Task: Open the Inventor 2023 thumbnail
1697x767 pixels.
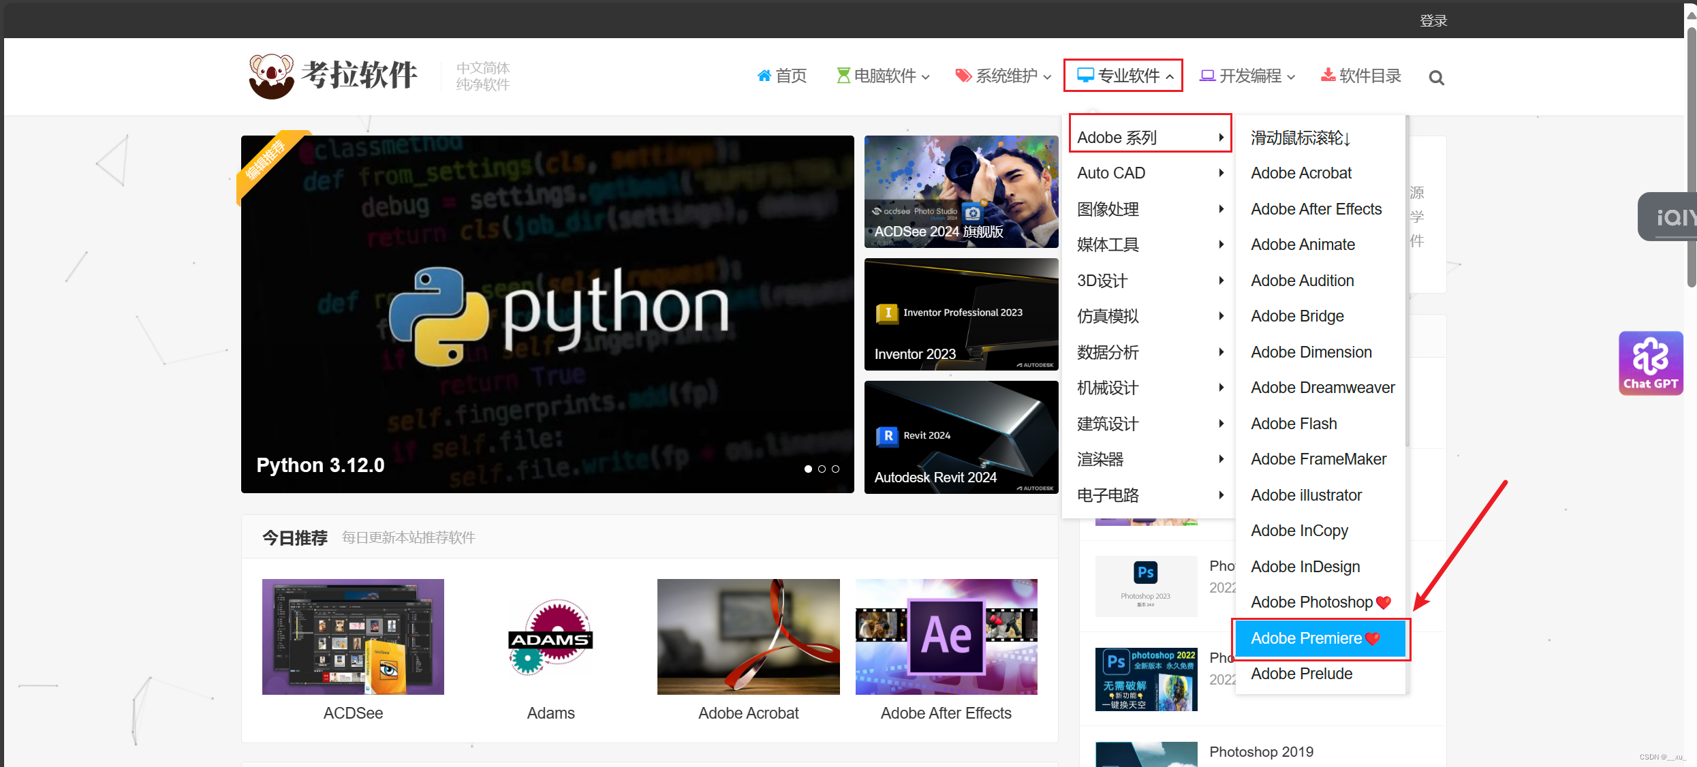Action: 961,314
